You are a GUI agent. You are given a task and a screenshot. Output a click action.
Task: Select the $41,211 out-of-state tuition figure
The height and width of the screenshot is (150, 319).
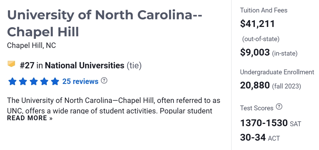[x=257, y=24]
